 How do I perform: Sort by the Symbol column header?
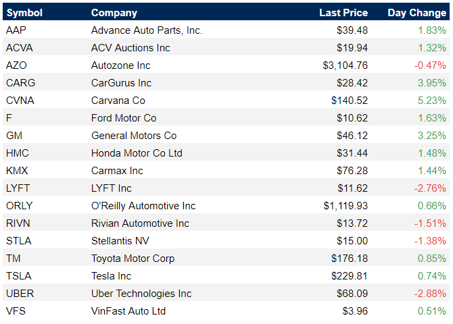point(24,13)
